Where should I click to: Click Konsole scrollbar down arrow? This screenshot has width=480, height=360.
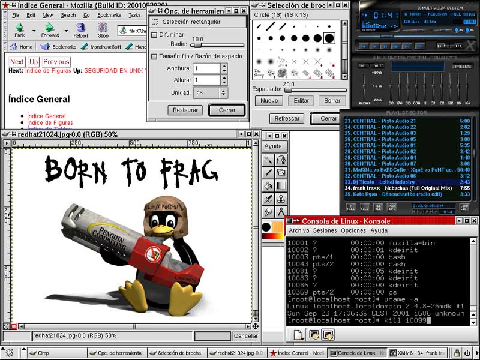[473, 322]
